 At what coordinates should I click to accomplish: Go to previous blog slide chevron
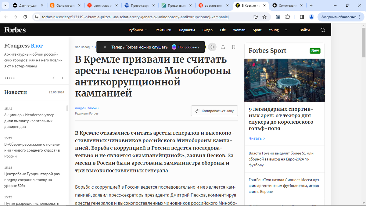click(x=53, y=78)
